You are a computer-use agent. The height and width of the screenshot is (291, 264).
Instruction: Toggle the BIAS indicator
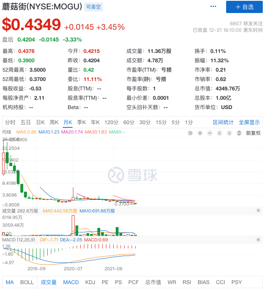point(203,282)
